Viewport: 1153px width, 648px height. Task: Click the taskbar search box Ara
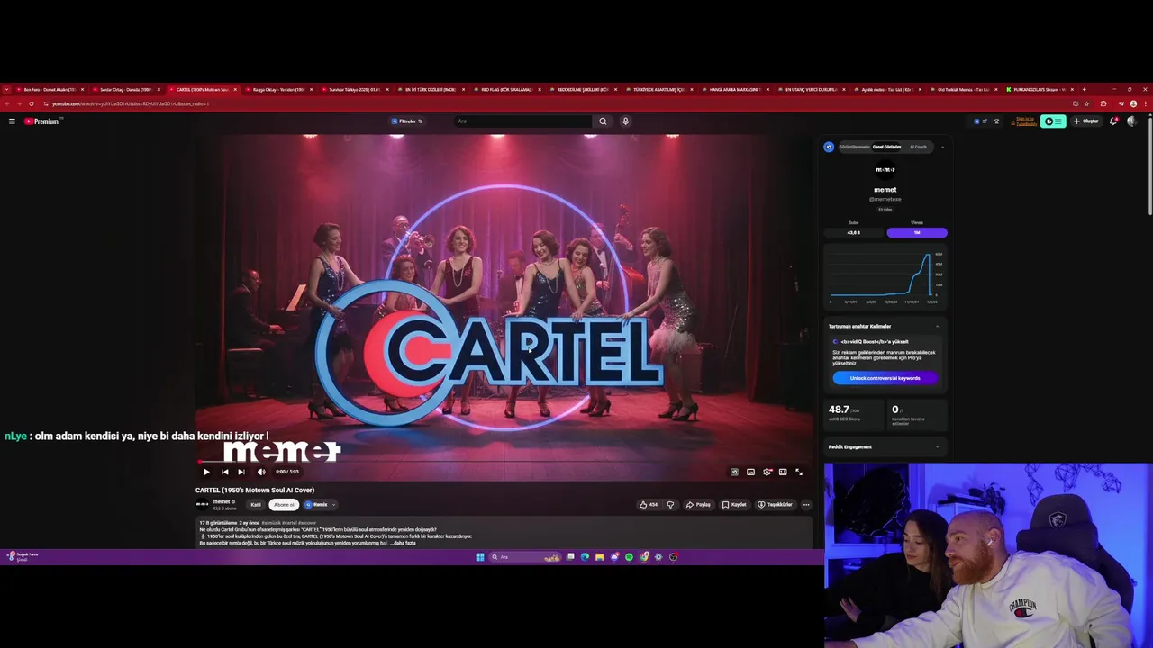[525, 557]
